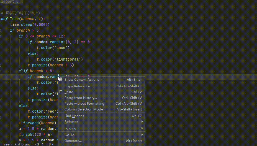Open Generate... from context menu
Viewport: 257px width, 146px height.
pyautogui.click(x=73, y=141)
